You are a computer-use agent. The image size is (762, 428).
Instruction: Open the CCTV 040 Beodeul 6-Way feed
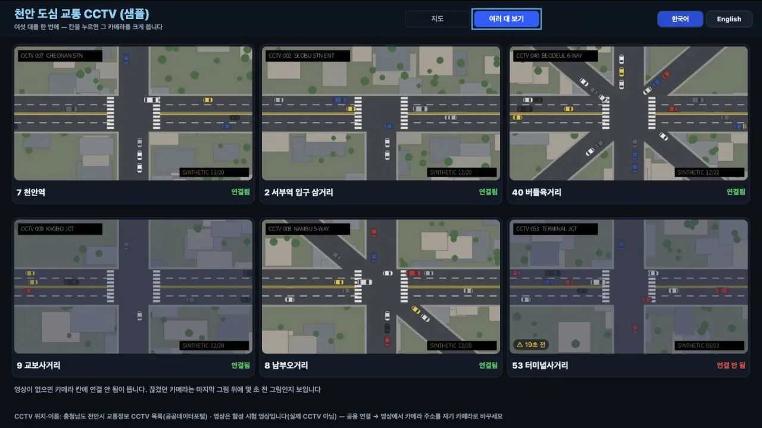coord(629,113)
